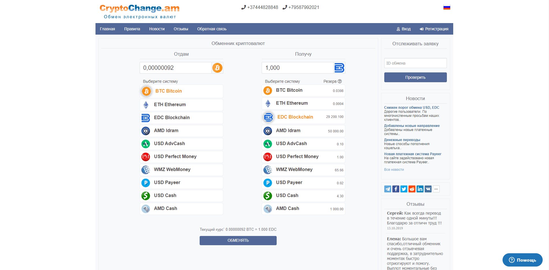The height and width of the screenshot is (270, 549).
Task: Click the 'ID обмена' input field
Action: click(415, 63)
